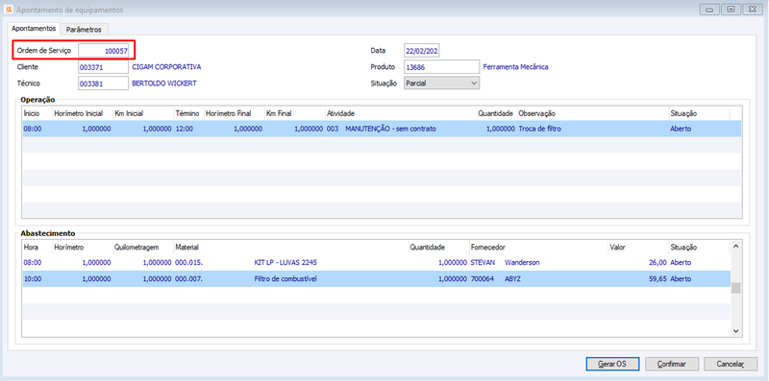Click the Material column header in Abastecimento
769x381 pixels.
pyautogui.click(x=290, y=248)
